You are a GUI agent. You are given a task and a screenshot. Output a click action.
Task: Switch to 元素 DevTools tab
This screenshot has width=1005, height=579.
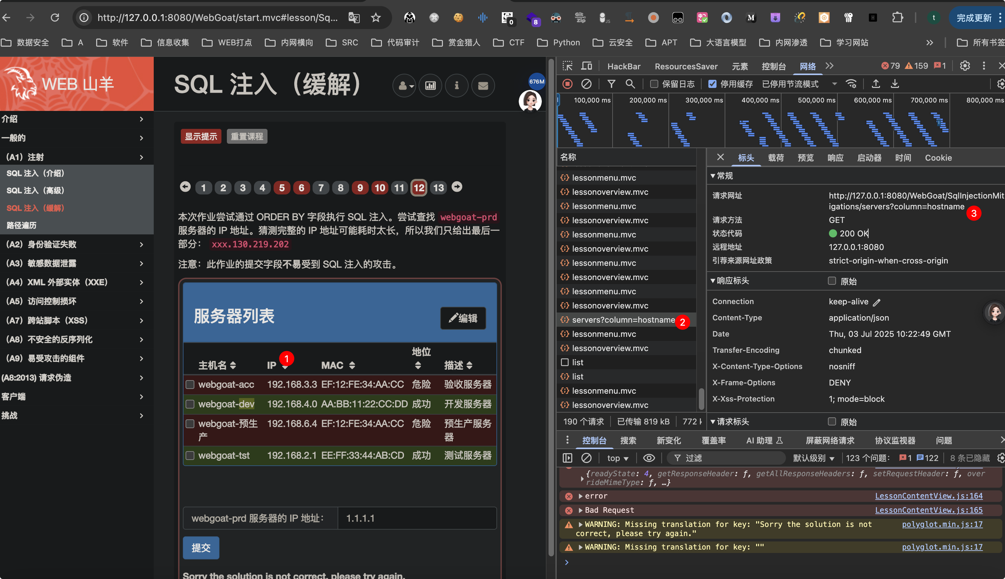[740, 66]
